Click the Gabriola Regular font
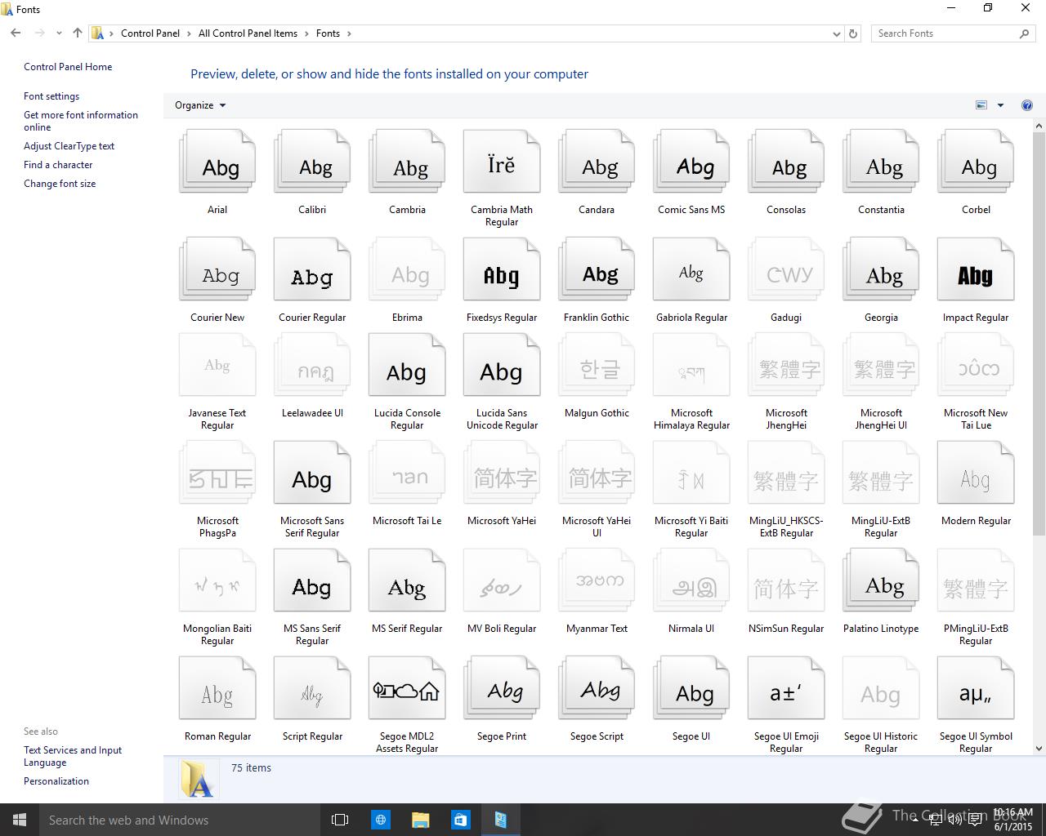1046x836 pixels. tap(691, 269)
